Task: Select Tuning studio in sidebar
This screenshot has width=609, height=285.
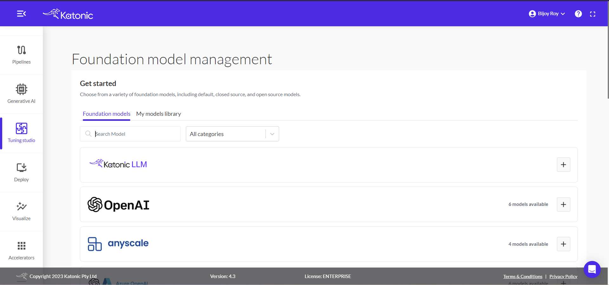Action: click(22, 133)
